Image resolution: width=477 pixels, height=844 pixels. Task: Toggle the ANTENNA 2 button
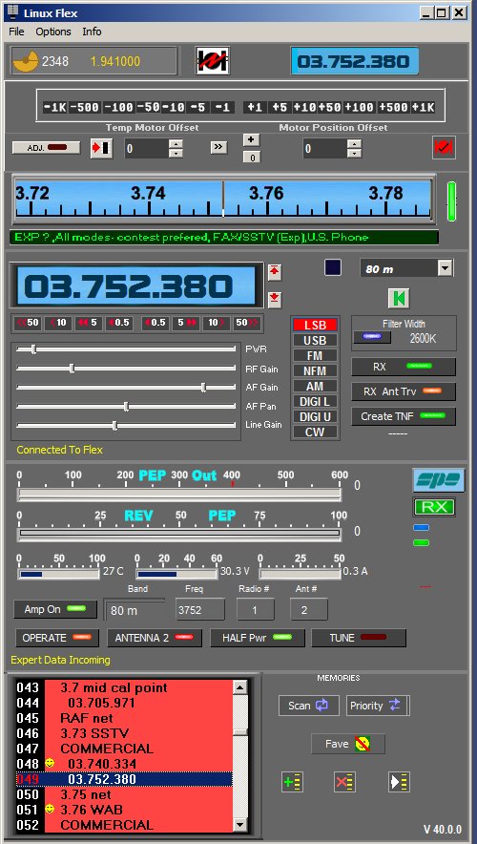155,638
